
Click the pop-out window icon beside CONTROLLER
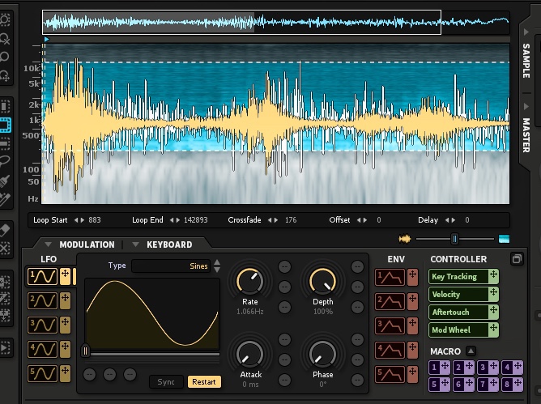517,259
